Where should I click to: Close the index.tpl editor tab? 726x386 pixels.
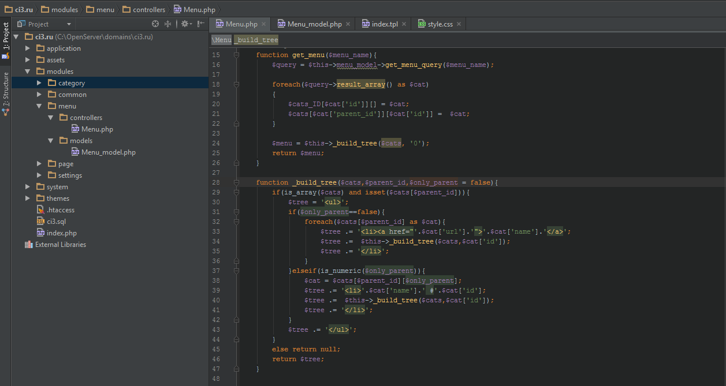[x=404, y=24]
